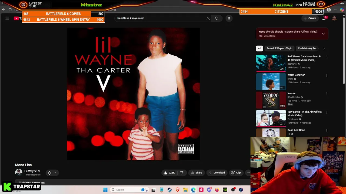The image size is (346, 194).
Task: Click the Worst Behavior title link
Action: tap(296, 75)
